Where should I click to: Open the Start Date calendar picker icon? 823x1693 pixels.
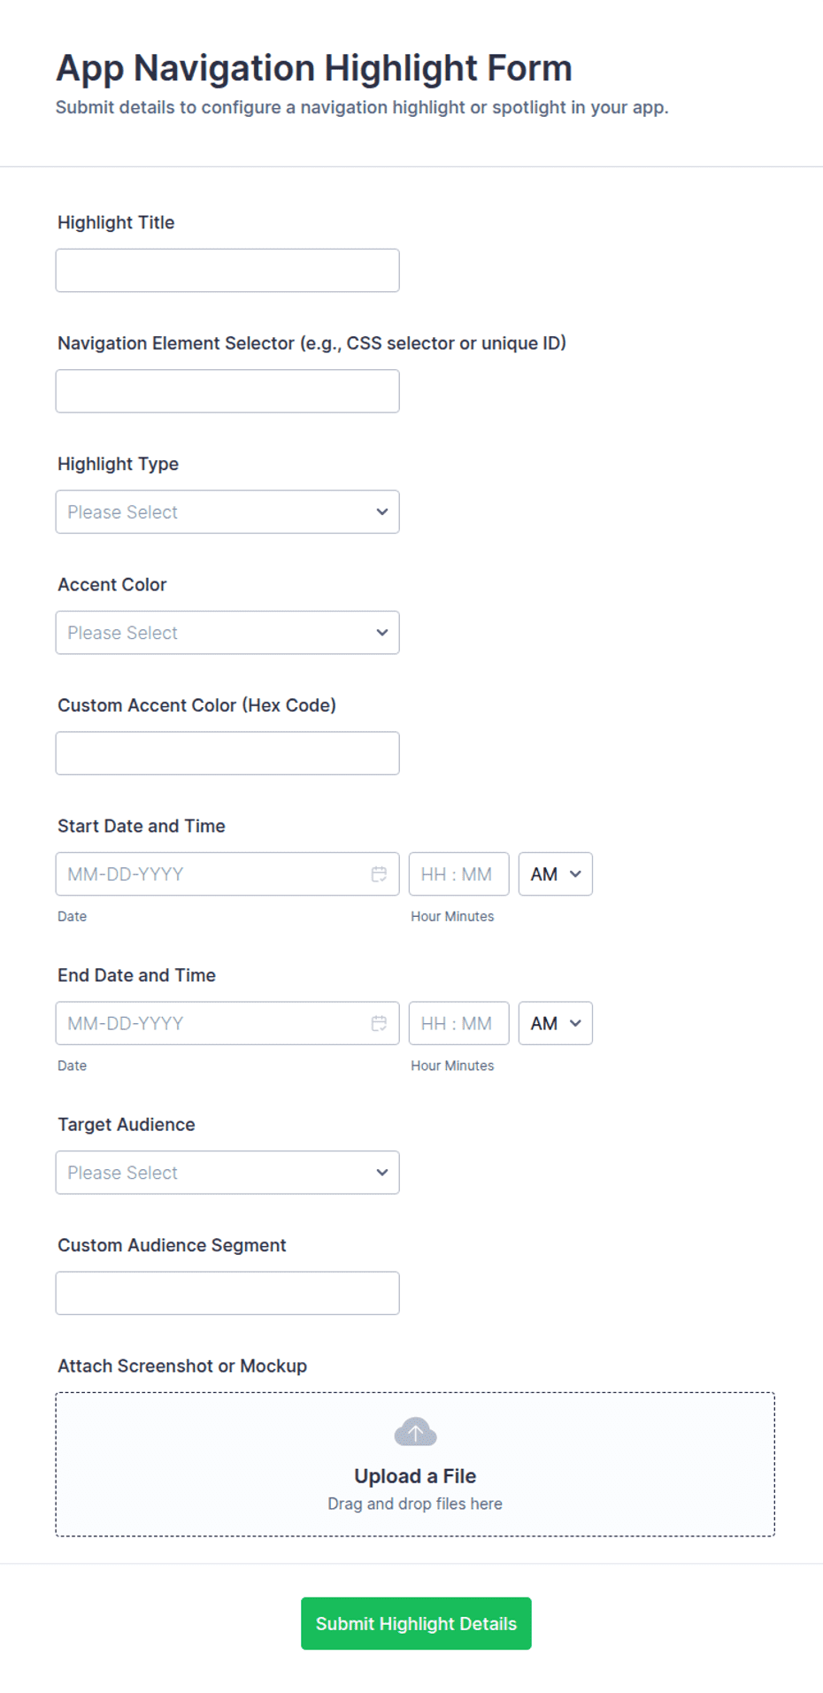coord(379,874)
